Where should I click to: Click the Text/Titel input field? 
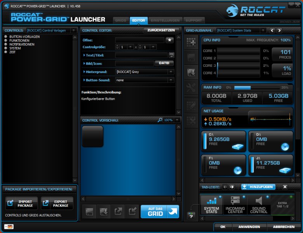pyautogui.click(x=141, y=55)
